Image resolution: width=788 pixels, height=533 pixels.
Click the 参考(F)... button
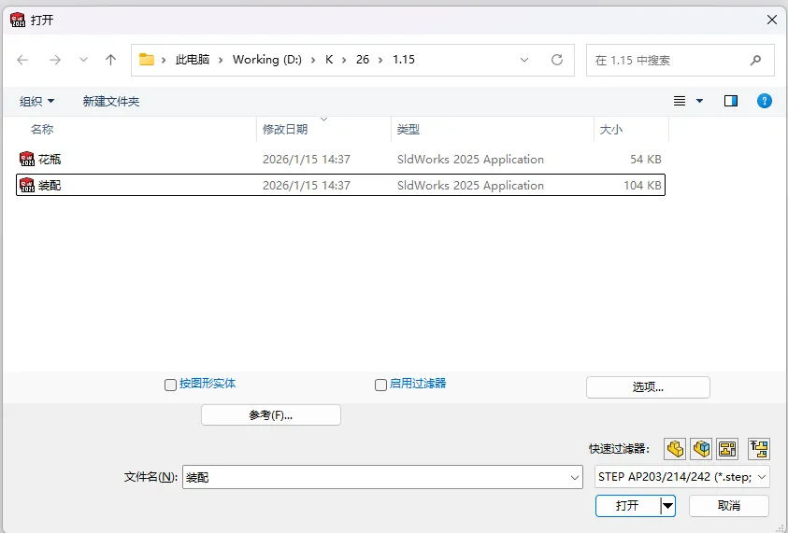click(x=271, y=415)
